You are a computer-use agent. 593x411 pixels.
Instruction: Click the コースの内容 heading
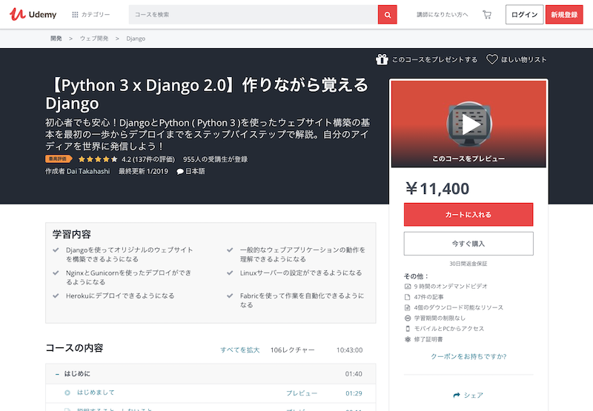pos(75,348)
